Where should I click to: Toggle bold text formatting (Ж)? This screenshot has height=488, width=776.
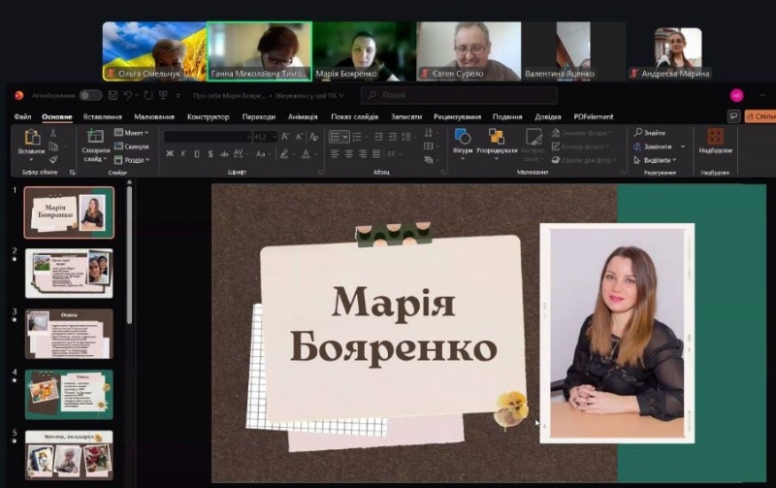(171, 153)
